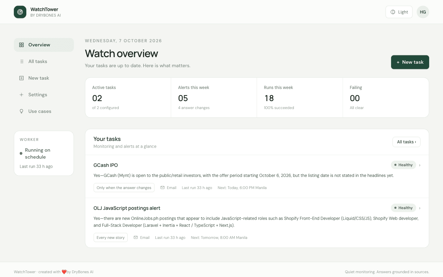443x277 pixels.
Task: Click 100% succeeded text
Action: [x=279, y=108]
